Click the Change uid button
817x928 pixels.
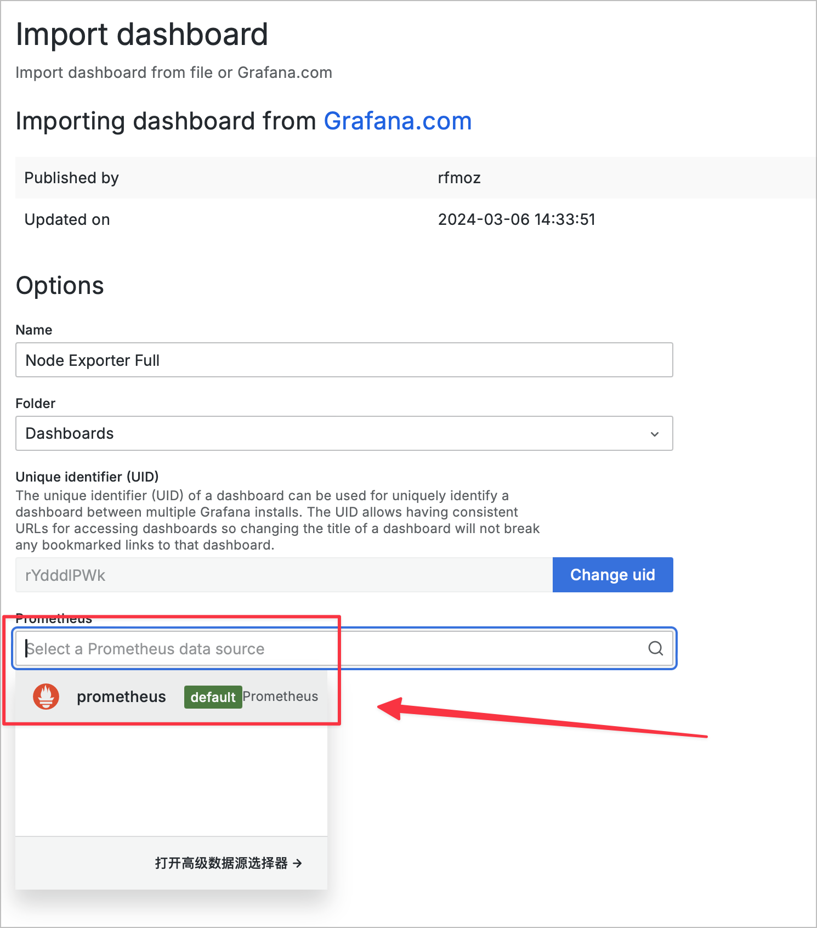(x=612, y=575)
